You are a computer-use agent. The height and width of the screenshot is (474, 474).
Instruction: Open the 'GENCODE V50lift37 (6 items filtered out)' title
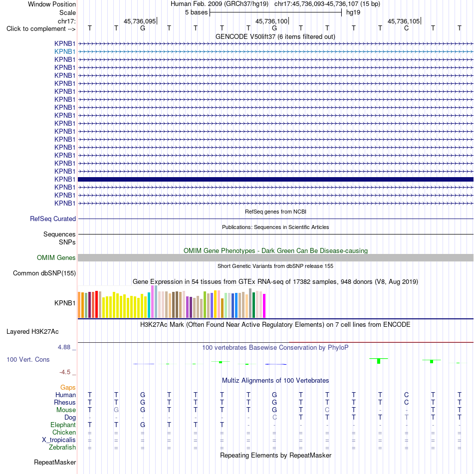coord(275,36)
